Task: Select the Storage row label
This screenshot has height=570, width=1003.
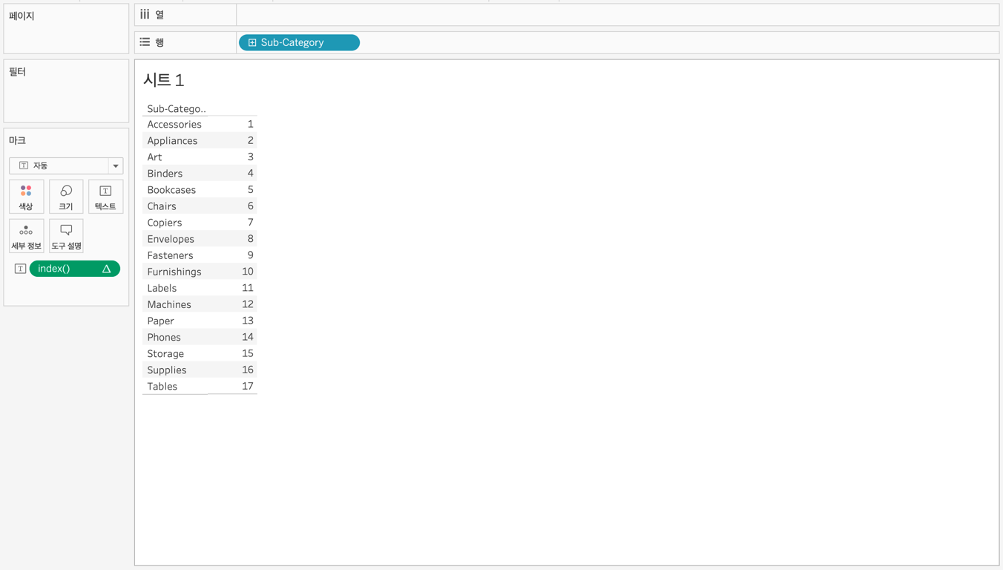Action: pos(165,353)
